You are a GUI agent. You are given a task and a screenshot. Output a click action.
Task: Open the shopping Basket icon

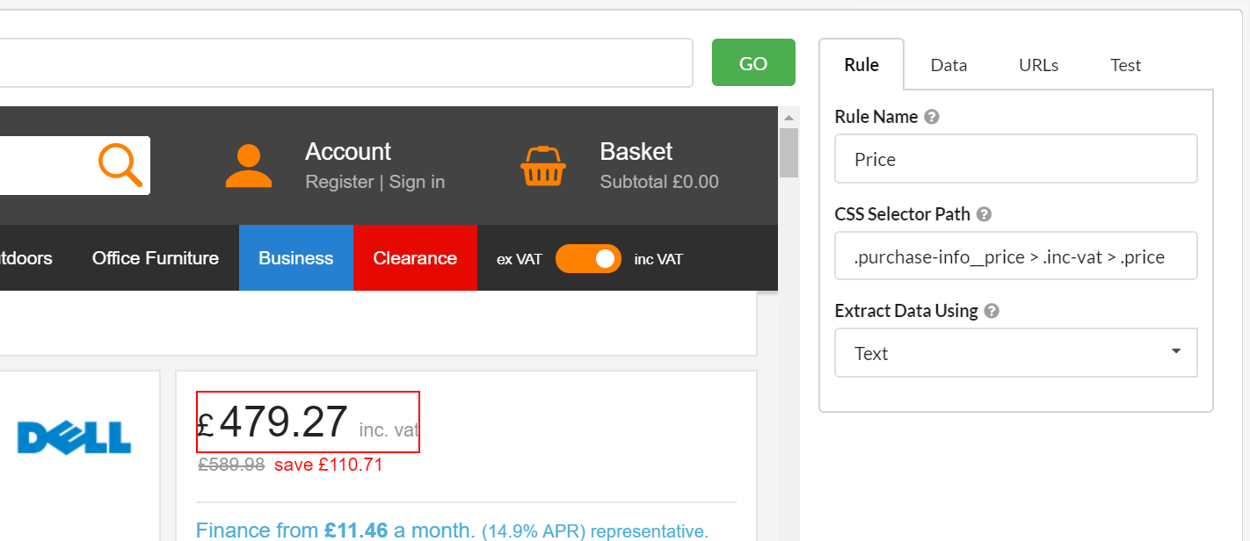pos(543,166)
